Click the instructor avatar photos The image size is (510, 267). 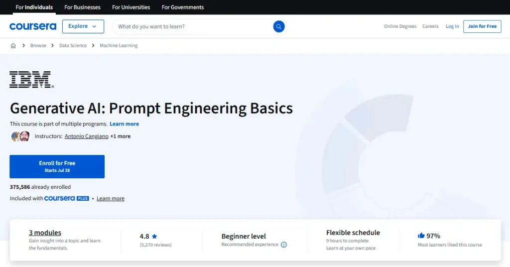pyautogui.click(x=20, y=136)
